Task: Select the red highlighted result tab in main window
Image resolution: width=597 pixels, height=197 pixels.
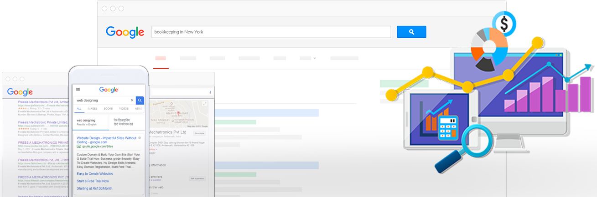Action: click(x=161, y=58)
